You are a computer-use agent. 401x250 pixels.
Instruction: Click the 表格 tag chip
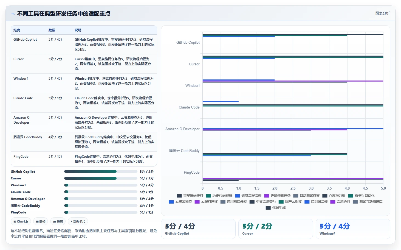point(41,221)
